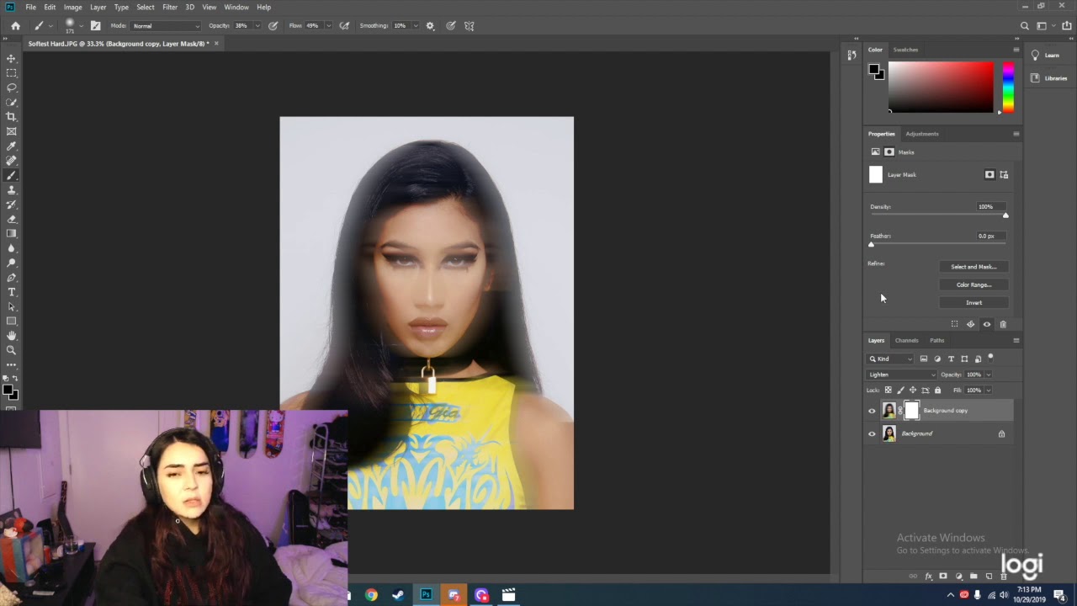Open the Flow dropdown arrow
The image size is (1077, 606).
point(328,26)
